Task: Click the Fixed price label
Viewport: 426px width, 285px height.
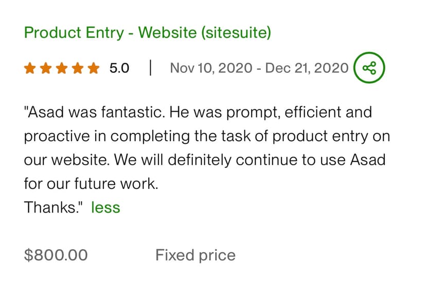Action: [195, 255]
